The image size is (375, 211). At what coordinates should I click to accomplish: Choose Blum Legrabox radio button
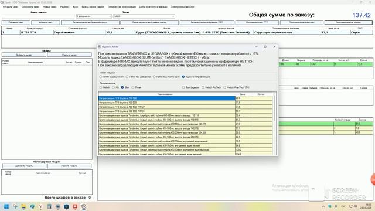[183, 87]
